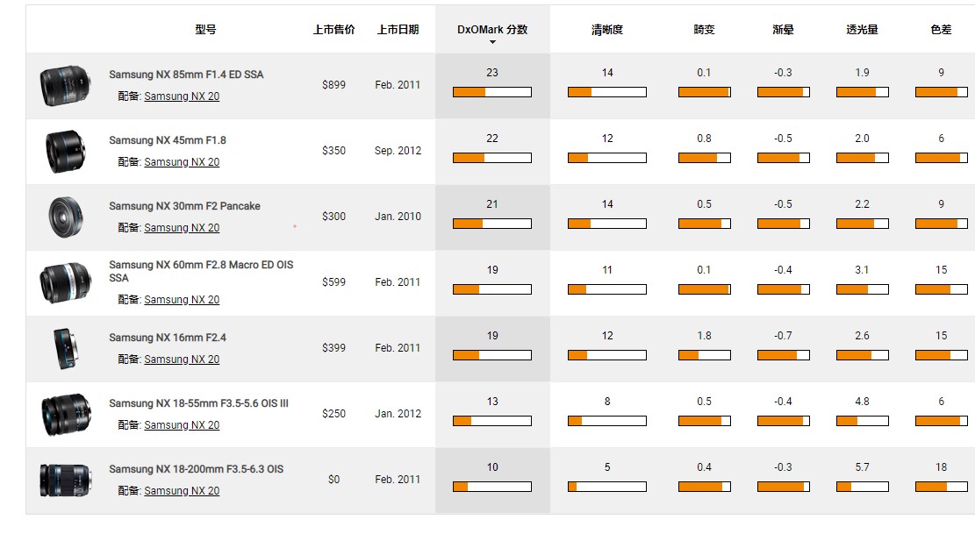Click the DxOMark score 22
The height and width of the screenshot is (534, 975).
pos(492,139)
